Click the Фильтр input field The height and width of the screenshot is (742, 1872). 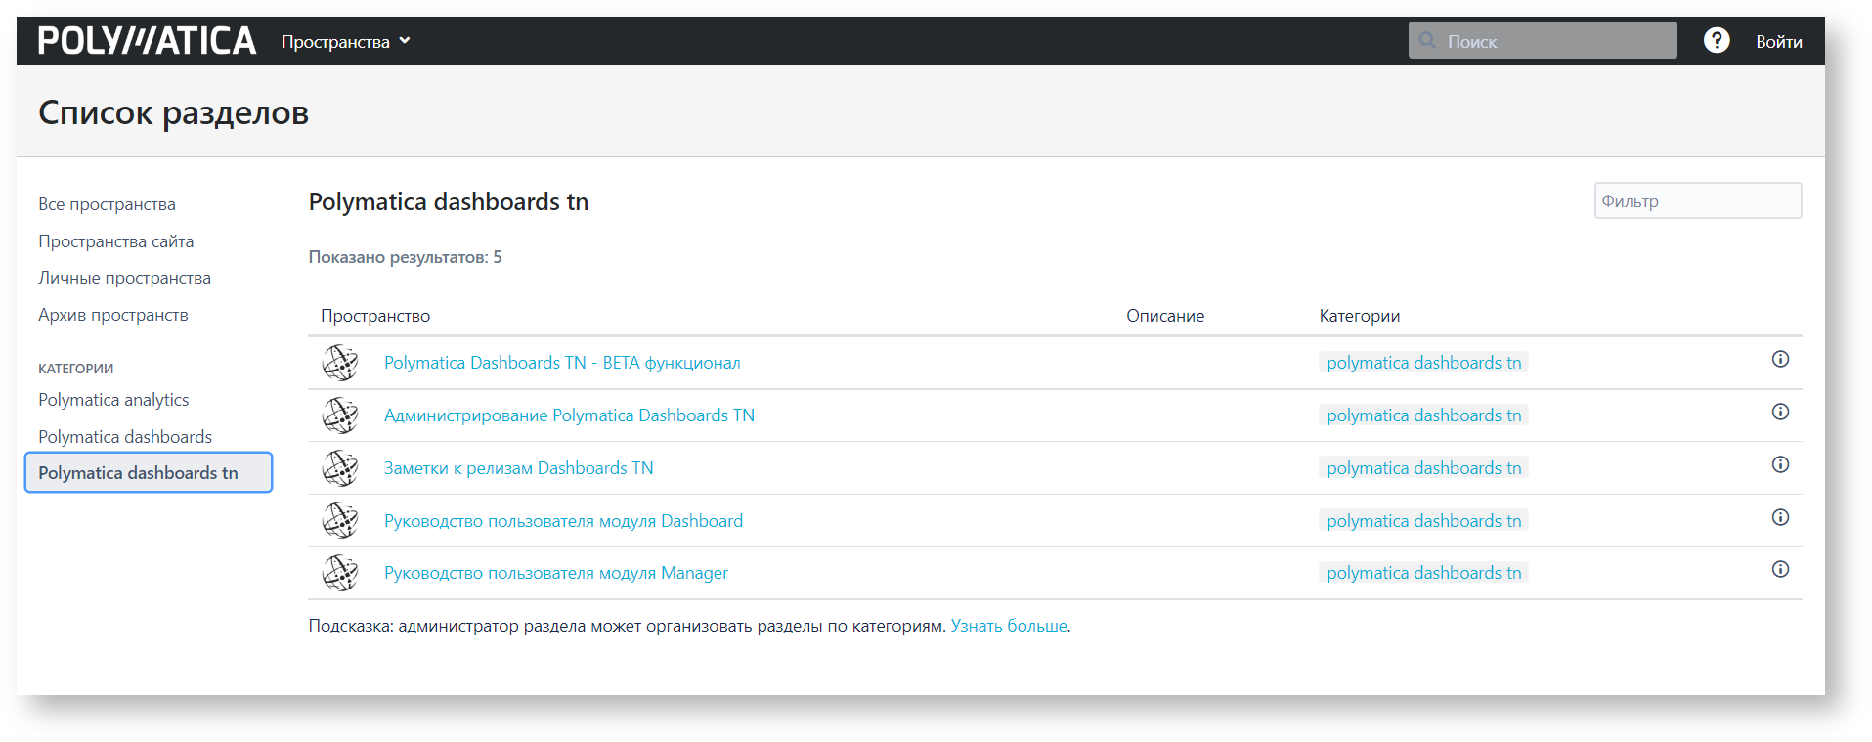click(x=1697, y=201)
